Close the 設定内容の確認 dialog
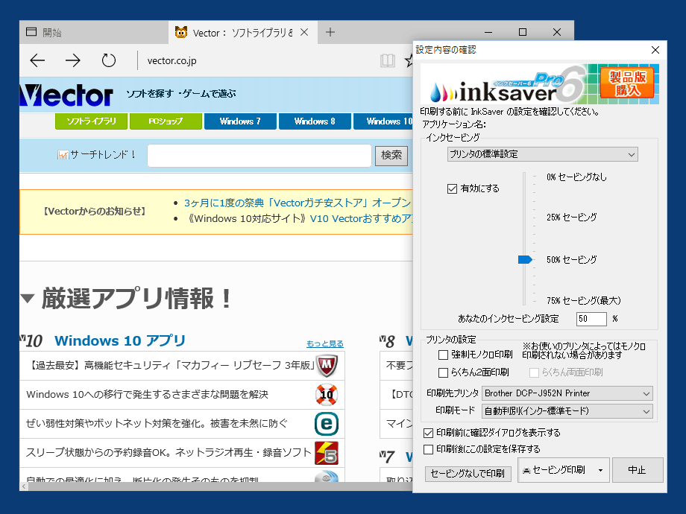 pyautogui.click(x=655, y=50)
